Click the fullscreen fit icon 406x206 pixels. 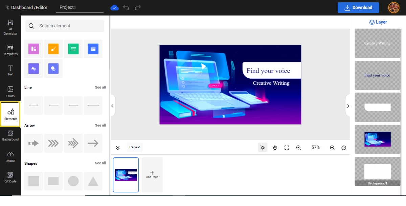coord(287,148)
